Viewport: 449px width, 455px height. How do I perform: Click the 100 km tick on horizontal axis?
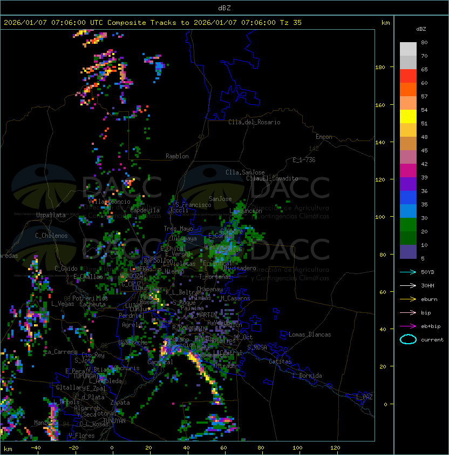(x=298, y=447)
